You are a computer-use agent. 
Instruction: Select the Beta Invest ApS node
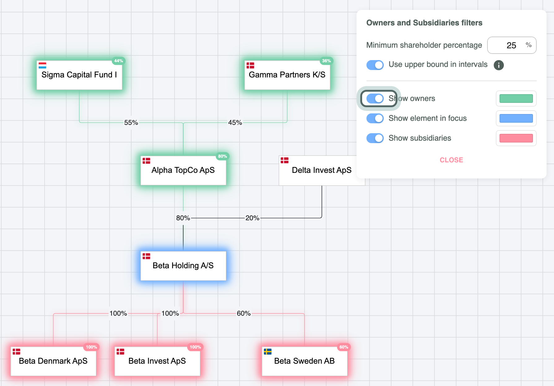click(157, 361)
